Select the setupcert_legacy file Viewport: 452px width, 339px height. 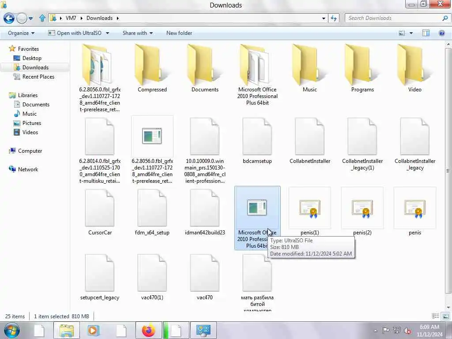click(100, 277)
